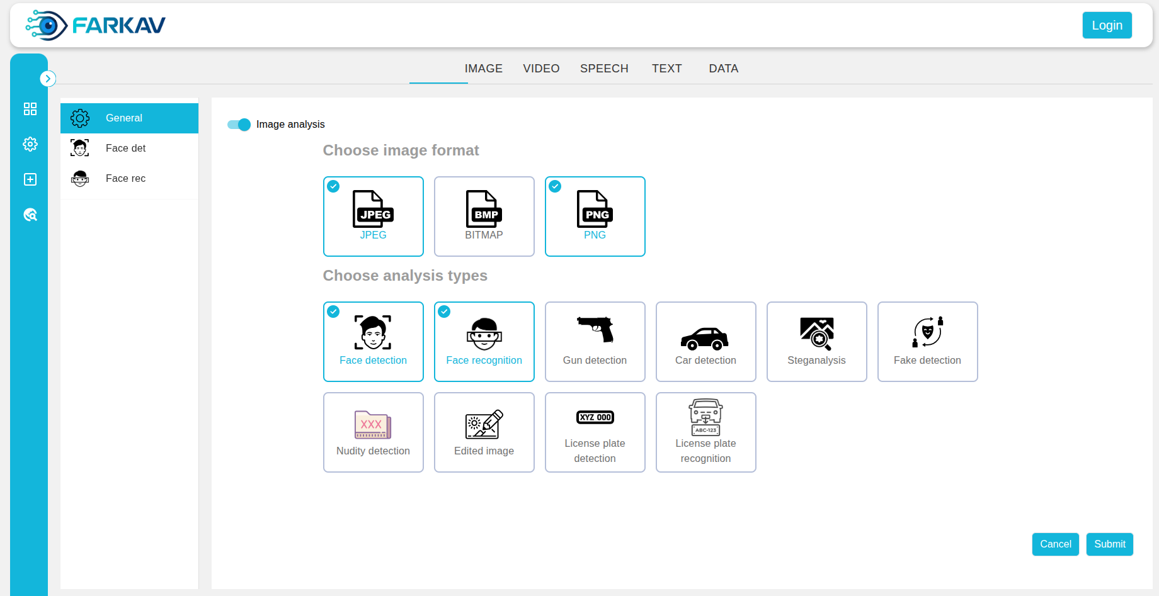Click the dashboard grid icon in sidebar
Image resolution: width=1159 pixels, height=596 pixels.
(30, 109)
